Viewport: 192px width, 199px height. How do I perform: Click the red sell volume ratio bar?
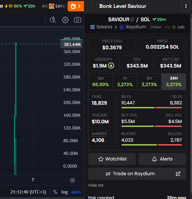click(168, 126)
